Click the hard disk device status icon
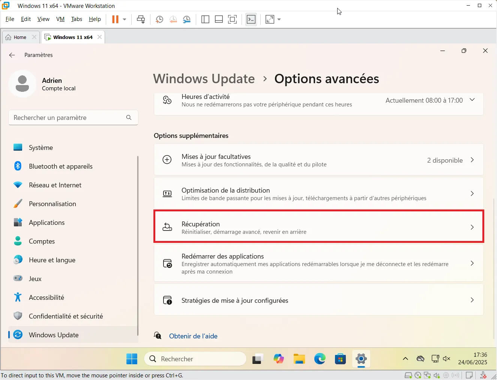This screenshot has height=380, width=497. point(409,375)
